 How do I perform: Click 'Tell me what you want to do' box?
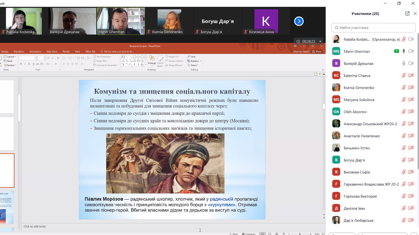(x=117, y=51)
